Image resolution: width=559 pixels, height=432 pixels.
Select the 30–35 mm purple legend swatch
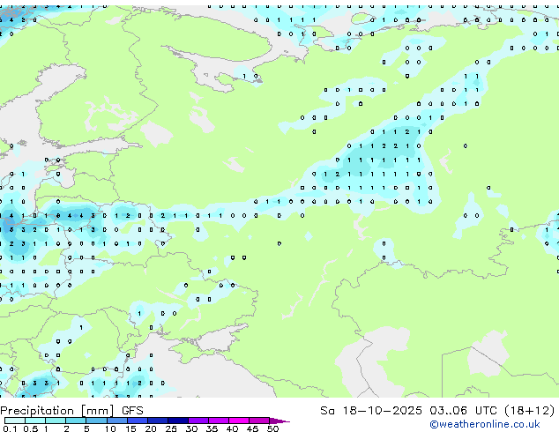[198, 421]
